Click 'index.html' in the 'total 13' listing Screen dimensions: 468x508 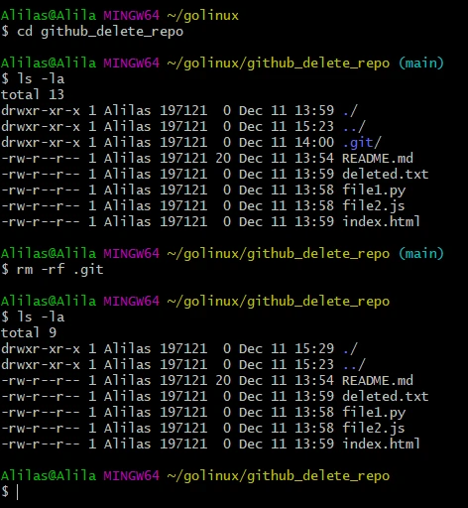(x=382, y=222)
